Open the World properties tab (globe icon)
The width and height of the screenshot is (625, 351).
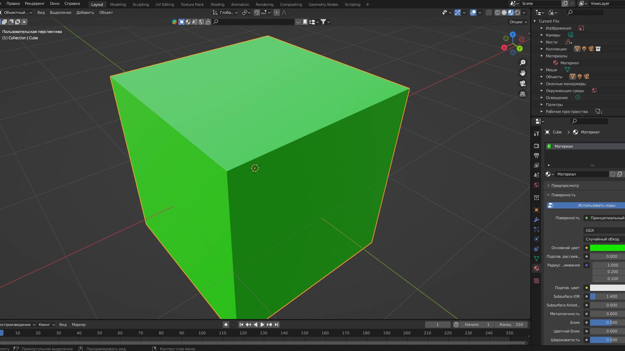(x=536, y=185)
